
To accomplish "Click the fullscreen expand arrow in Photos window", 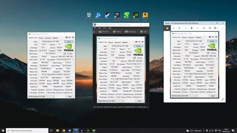I will pos(223,99).
